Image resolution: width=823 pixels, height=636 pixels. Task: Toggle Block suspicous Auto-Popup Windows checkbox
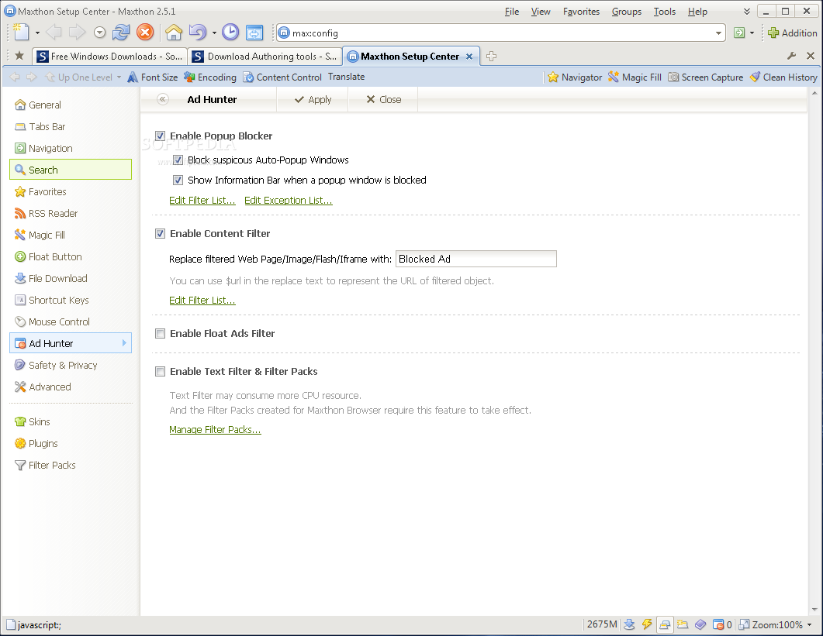pos(178,160)
